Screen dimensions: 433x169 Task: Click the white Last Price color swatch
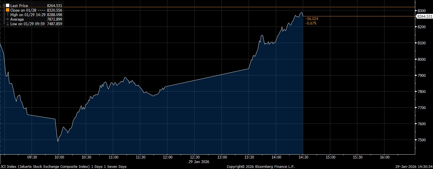coord(8,5)
